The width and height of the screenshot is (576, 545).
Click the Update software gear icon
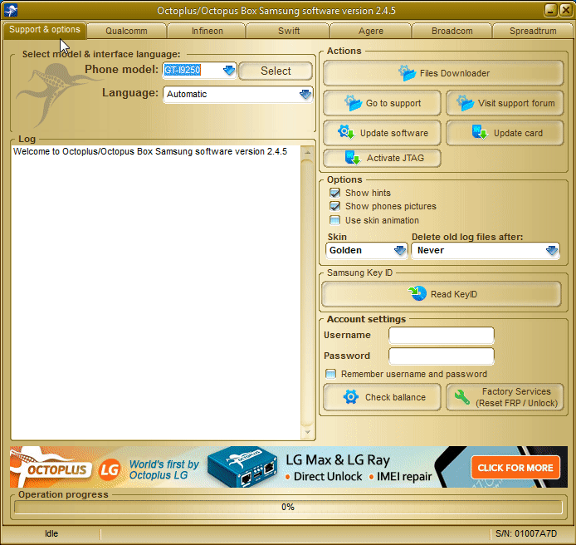point(346,132)
